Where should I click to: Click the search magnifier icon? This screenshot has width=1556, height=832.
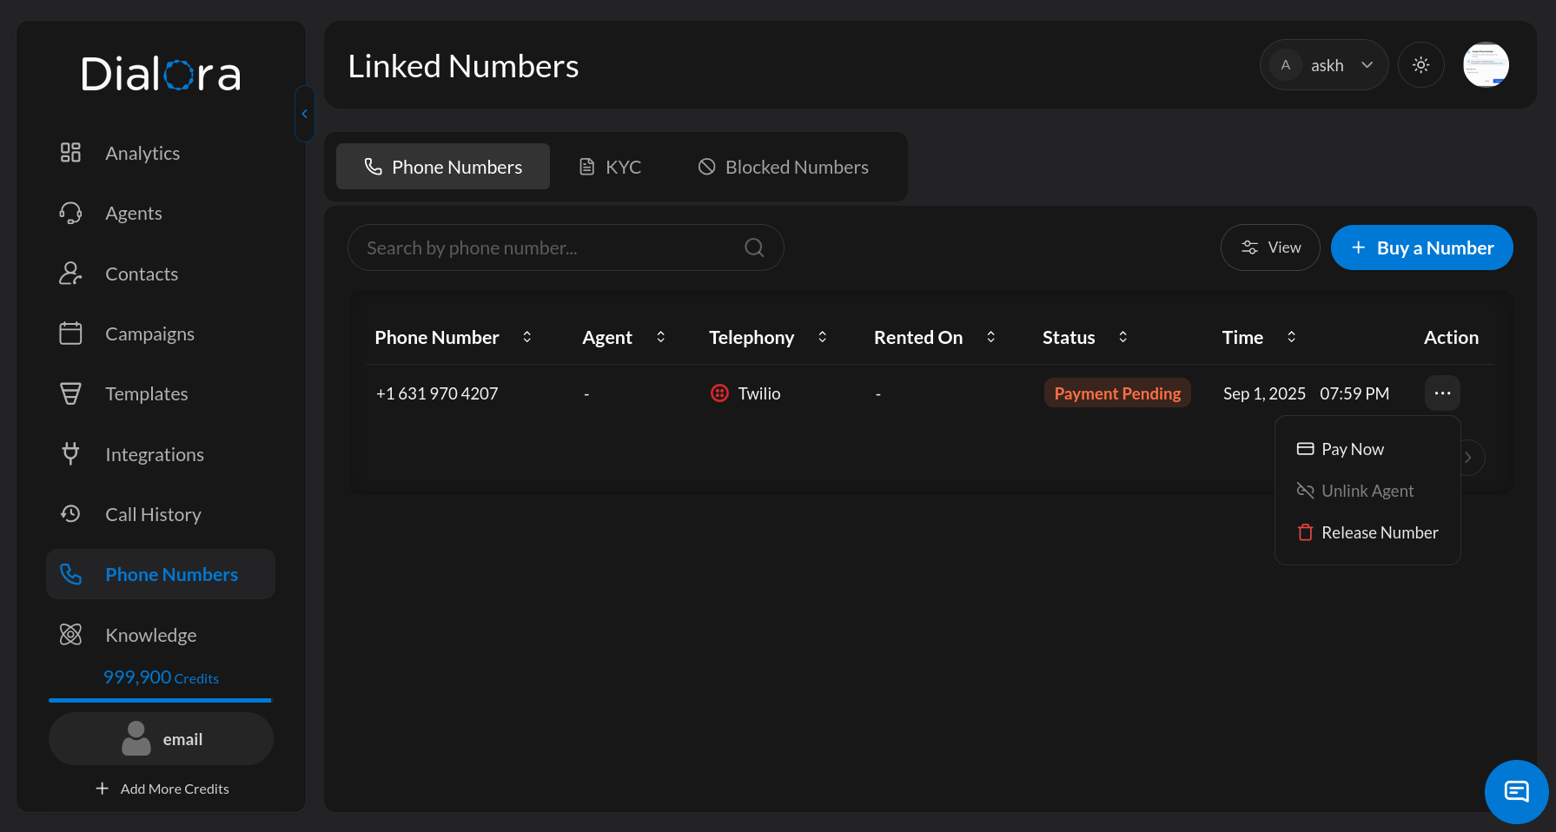tap(754, 248)
